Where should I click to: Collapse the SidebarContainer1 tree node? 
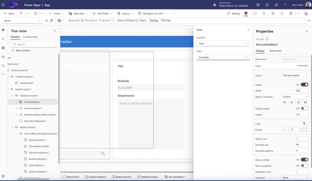[x=12, y=96]
